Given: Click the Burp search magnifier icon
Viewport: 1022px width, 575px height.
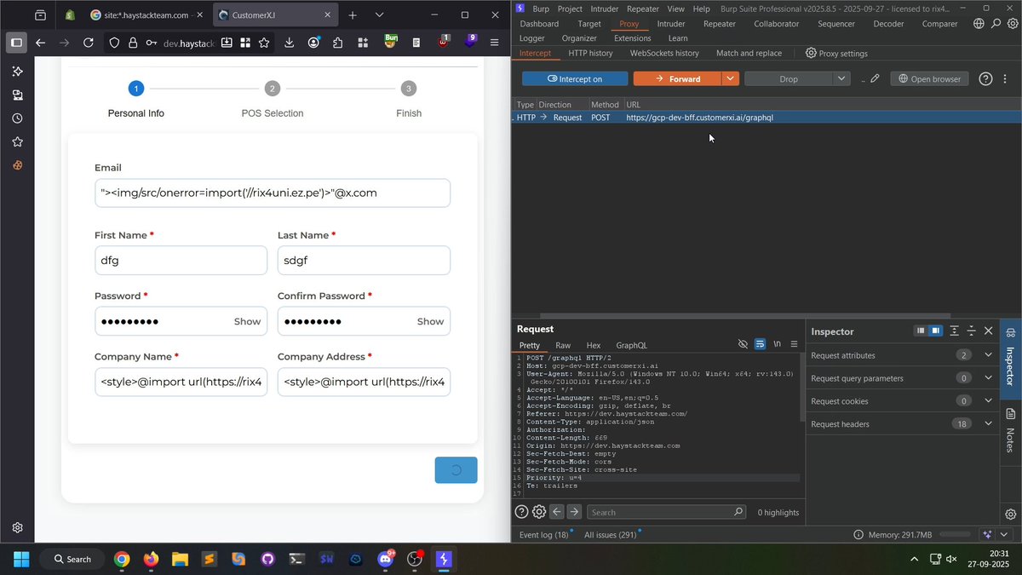Looking at the screenshot, I should [996, 24].
